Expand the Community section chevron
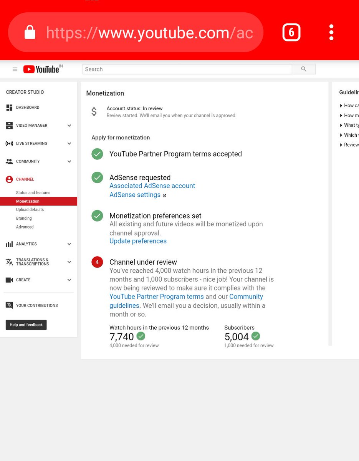 point(69,162)
